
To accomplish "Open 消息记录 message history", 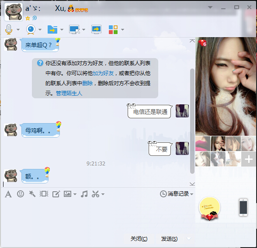I will [x=177, y=194].
